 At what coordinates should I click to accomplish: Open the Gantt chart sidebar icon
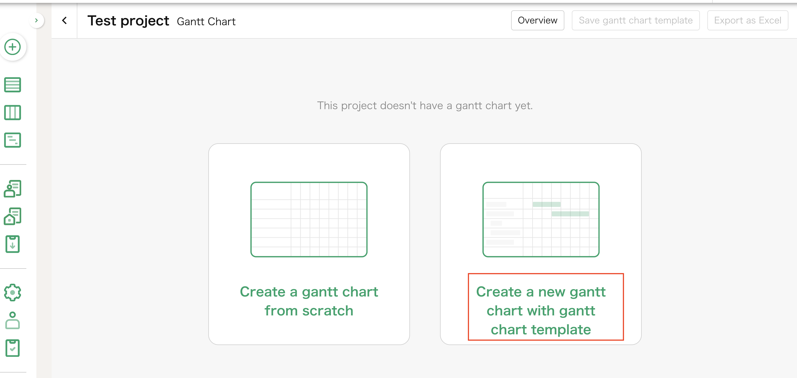pyautogui.click(x=12, y=140)
